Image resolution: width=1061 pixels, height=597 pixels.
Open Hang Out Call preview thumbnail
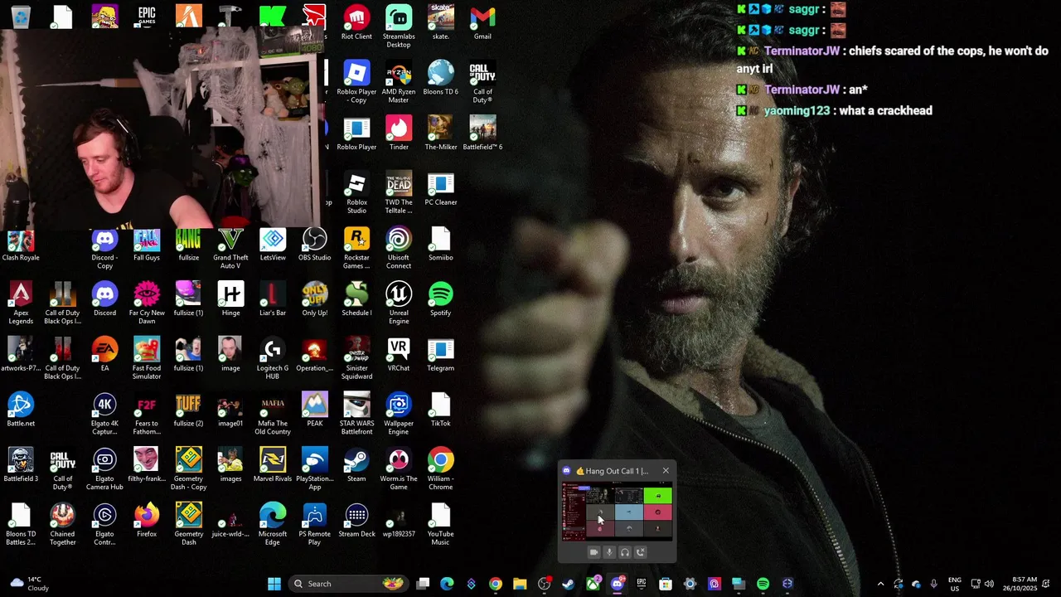coord(618,512)
